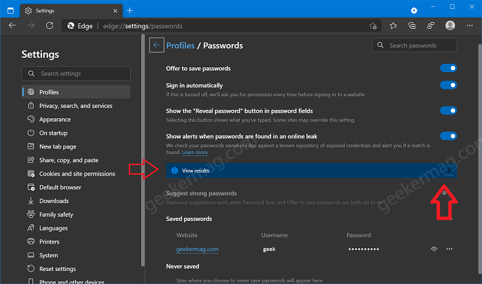This screenshot has height=284, width=482.
Task: Open Default browser settings
Action: click(76, 187)
